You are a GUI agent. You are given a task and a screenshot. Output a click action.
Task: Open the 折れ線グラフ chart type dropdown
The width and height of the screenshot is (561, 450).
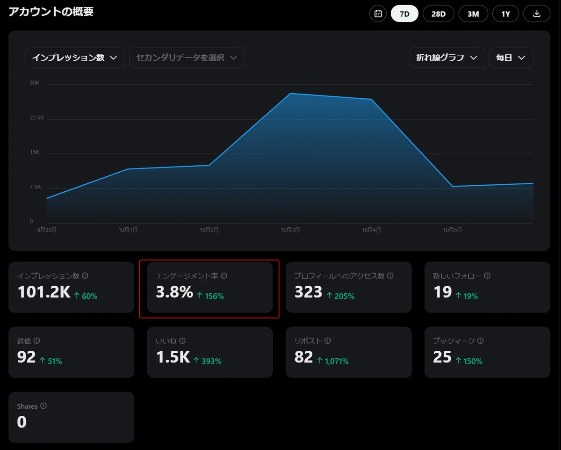click(x=447, y=58)
